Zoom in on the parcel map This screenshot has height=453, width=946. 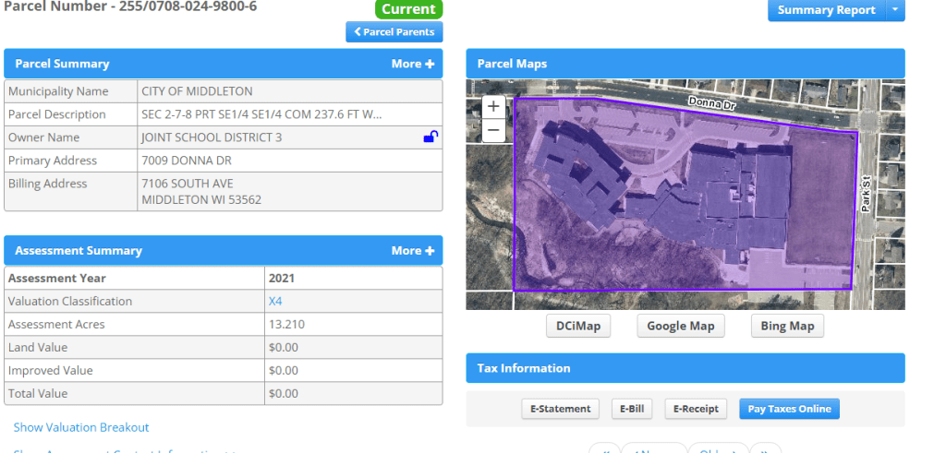point(493,106)
